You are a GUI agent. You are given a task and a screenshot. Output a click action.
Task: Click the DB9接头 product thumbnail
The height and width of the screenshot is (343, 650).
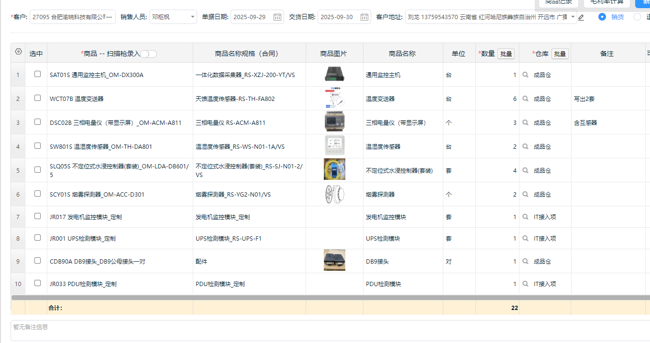(x=334, y=260)
